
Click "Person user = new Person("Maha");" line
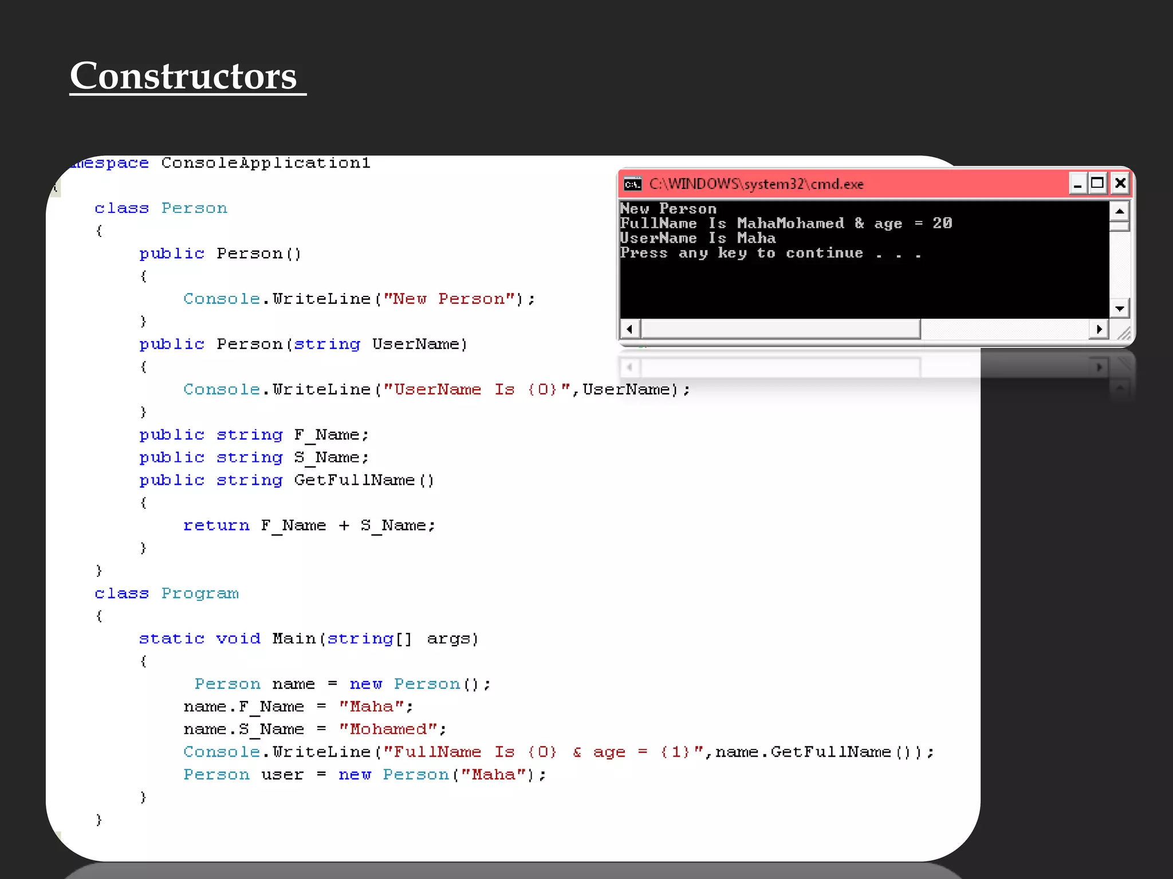pyautogui.click(x=365, y=774)
